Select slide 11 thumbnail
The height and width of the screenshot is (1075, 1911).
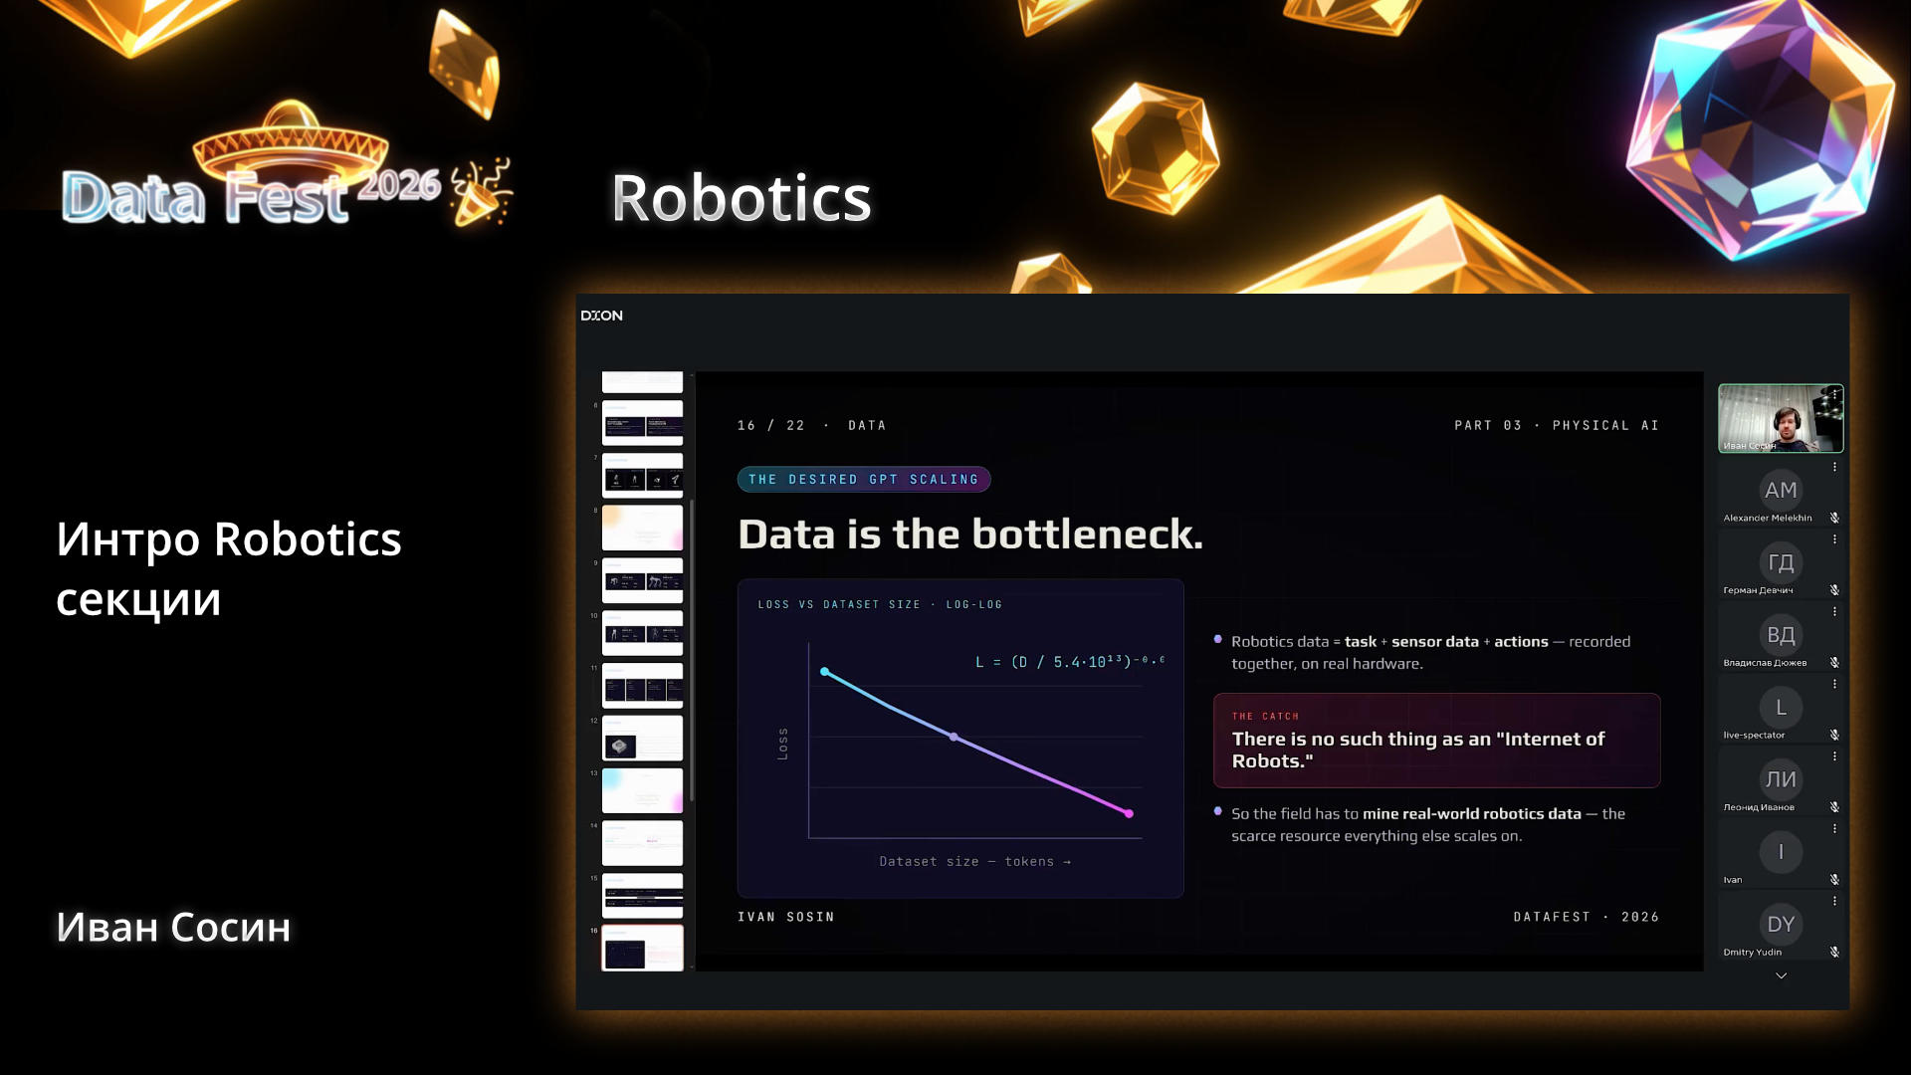(642, 686)
